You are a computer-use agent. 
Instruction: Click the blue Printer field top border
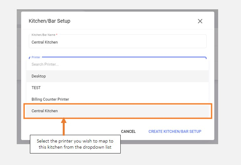[129, 57]
